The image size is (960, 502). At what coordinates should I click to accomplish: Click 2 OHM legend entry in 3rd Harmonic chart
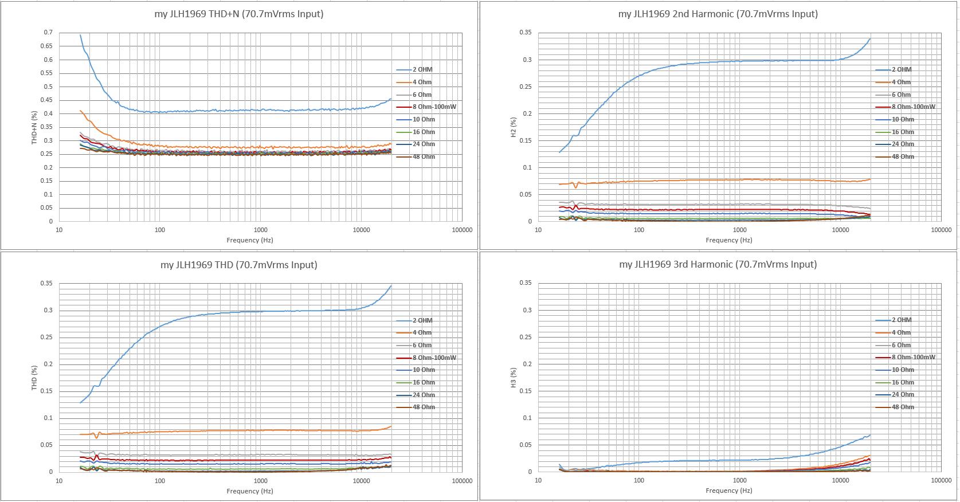click(x=894, y=320)
